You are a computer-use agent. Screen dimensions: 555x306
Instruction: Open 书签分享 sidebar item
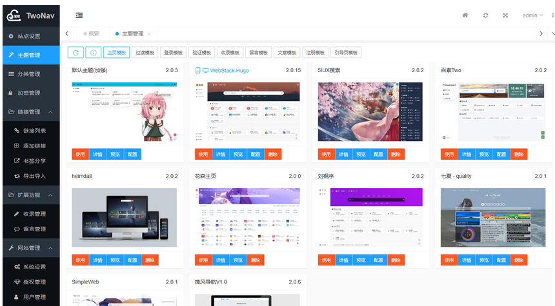pyautogui.click(x=31, y=161)
